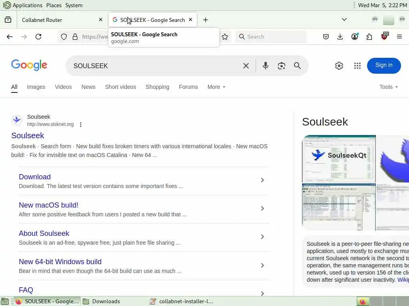
Task: Select the Short videos tab
Action: click(121, 87)
